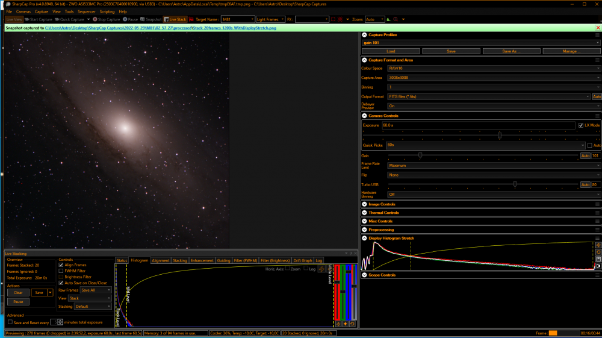This screenshot has width=602, height=338.
Task: Open the Scope Controls panel menu icon
Action: coord(597,275)
